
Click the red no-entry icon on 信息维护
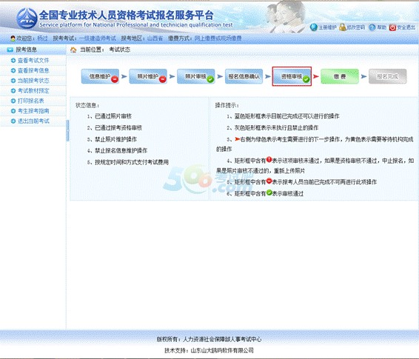[115, 79]
